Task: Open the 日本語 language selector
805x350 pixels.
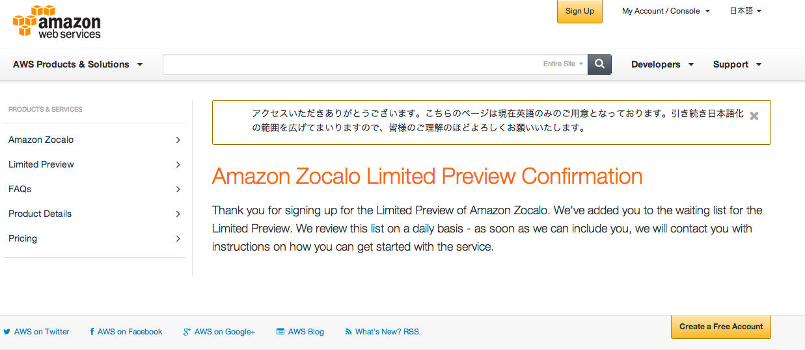Action: (745, 11)
